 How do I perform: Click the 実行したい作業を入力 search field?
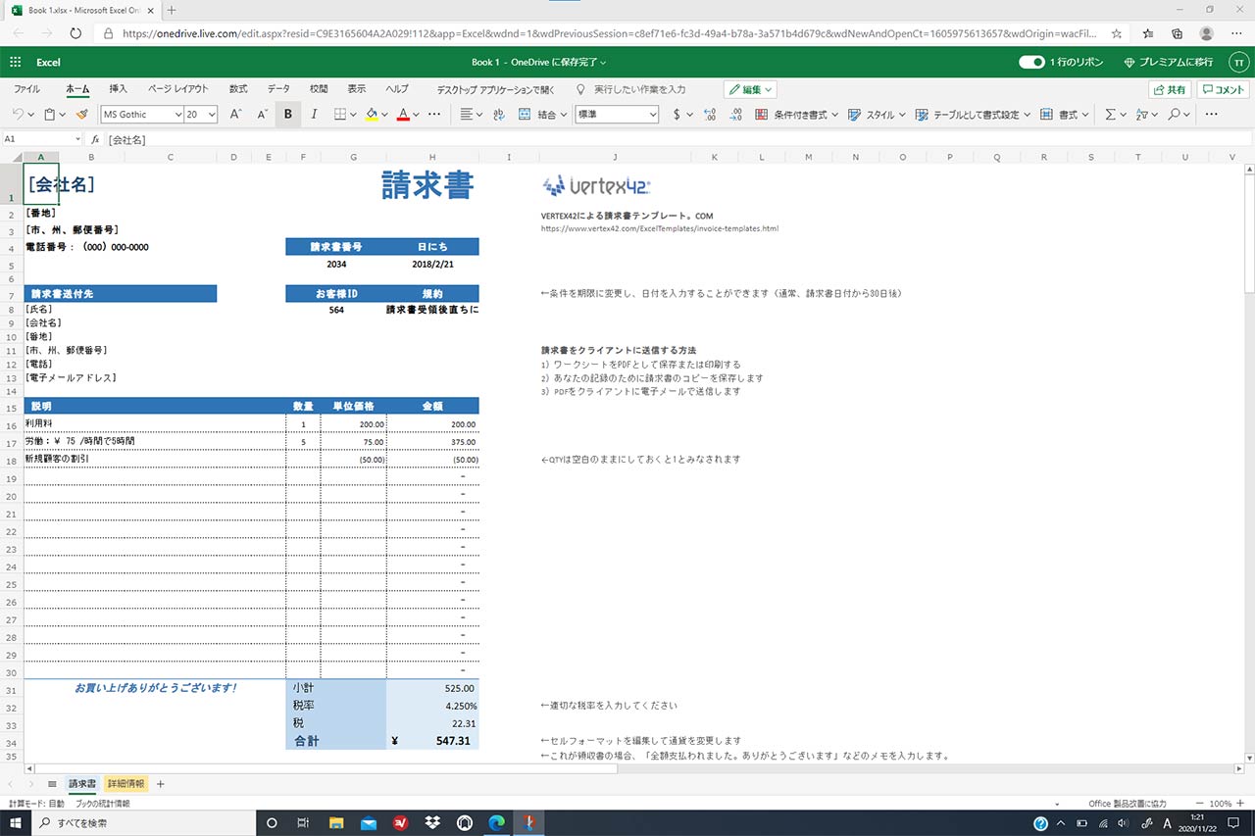point(639,89)
